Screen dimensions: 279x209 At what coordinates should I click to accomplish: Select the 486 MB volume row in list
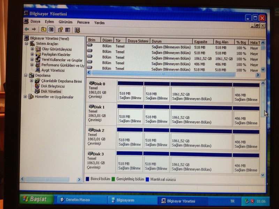pyautogui.click(x=174, y=64)
